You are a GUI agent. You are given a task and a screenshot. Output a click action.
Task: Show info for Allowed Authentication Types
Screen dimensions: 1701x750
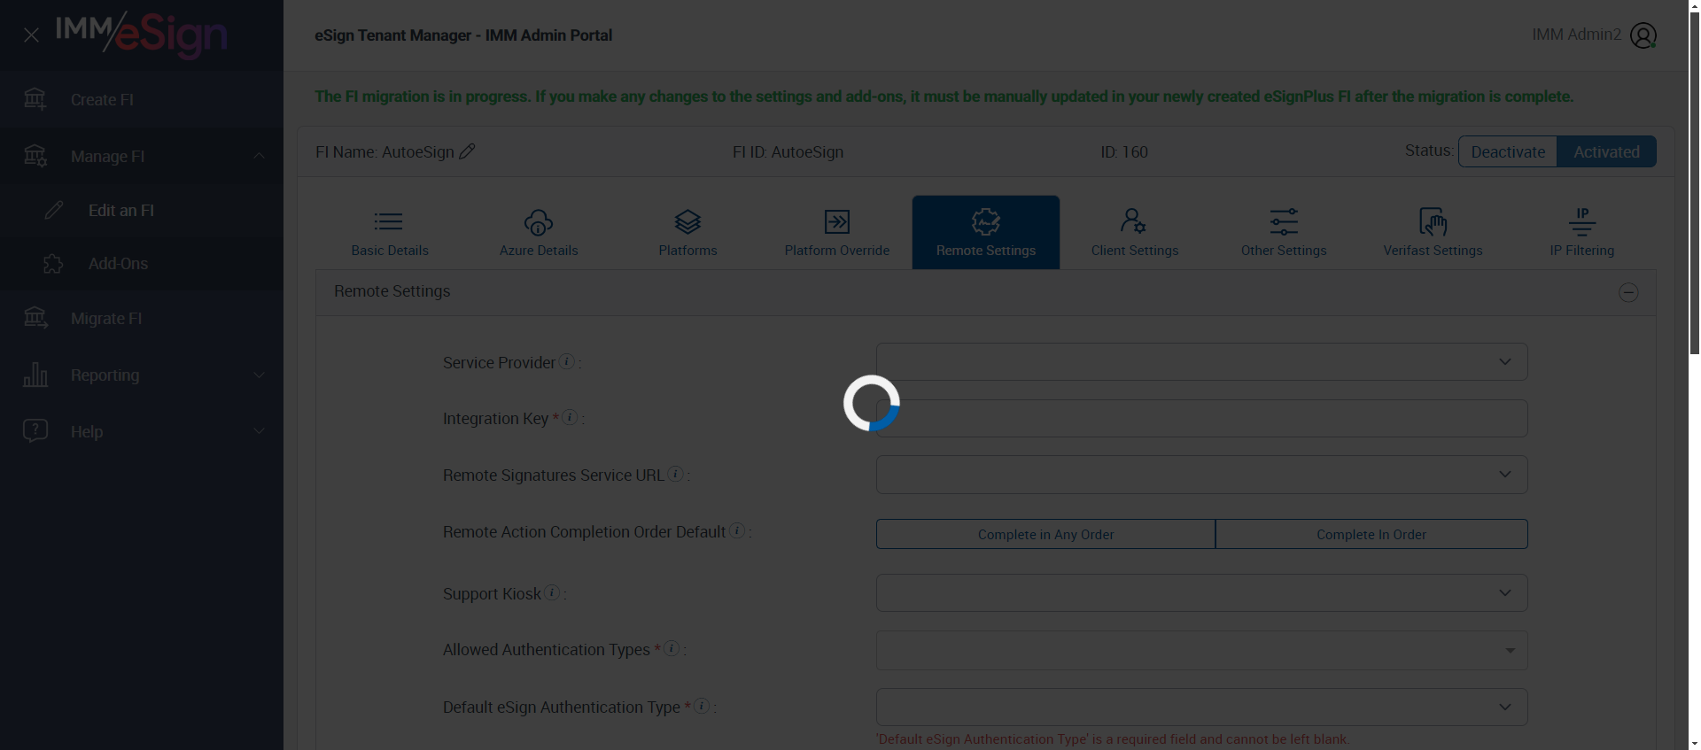pos(672,648)
